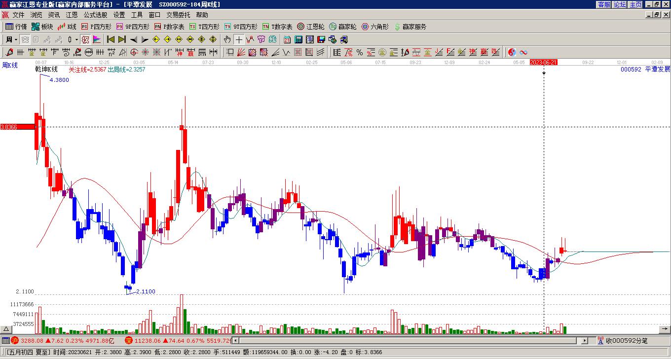
Task: Jump to the last bar icon
Action: (122, 39)
